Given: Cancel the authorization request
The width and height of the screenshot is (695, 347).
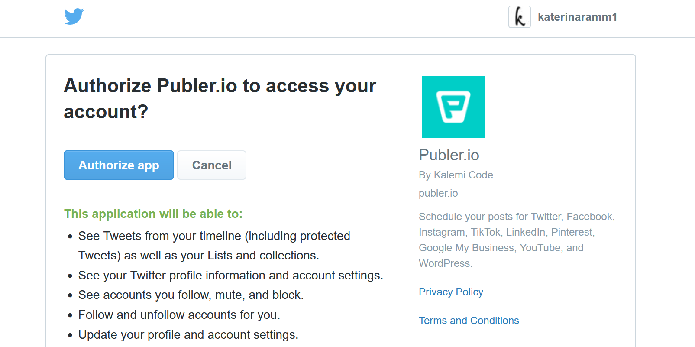Looking at the screenshot, I should coord(212,165).
